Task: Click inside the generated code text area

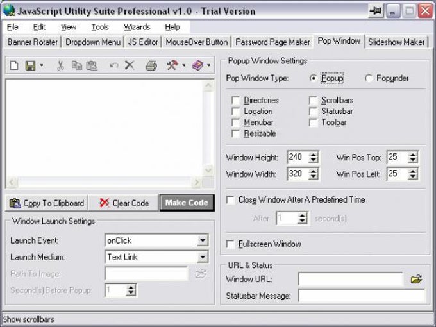Action: (105, 128)
